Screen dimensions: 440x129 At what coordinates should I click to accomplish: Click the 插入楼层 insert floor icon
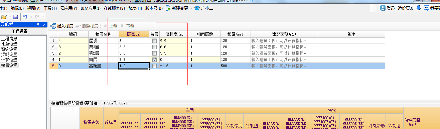[53, 26]
